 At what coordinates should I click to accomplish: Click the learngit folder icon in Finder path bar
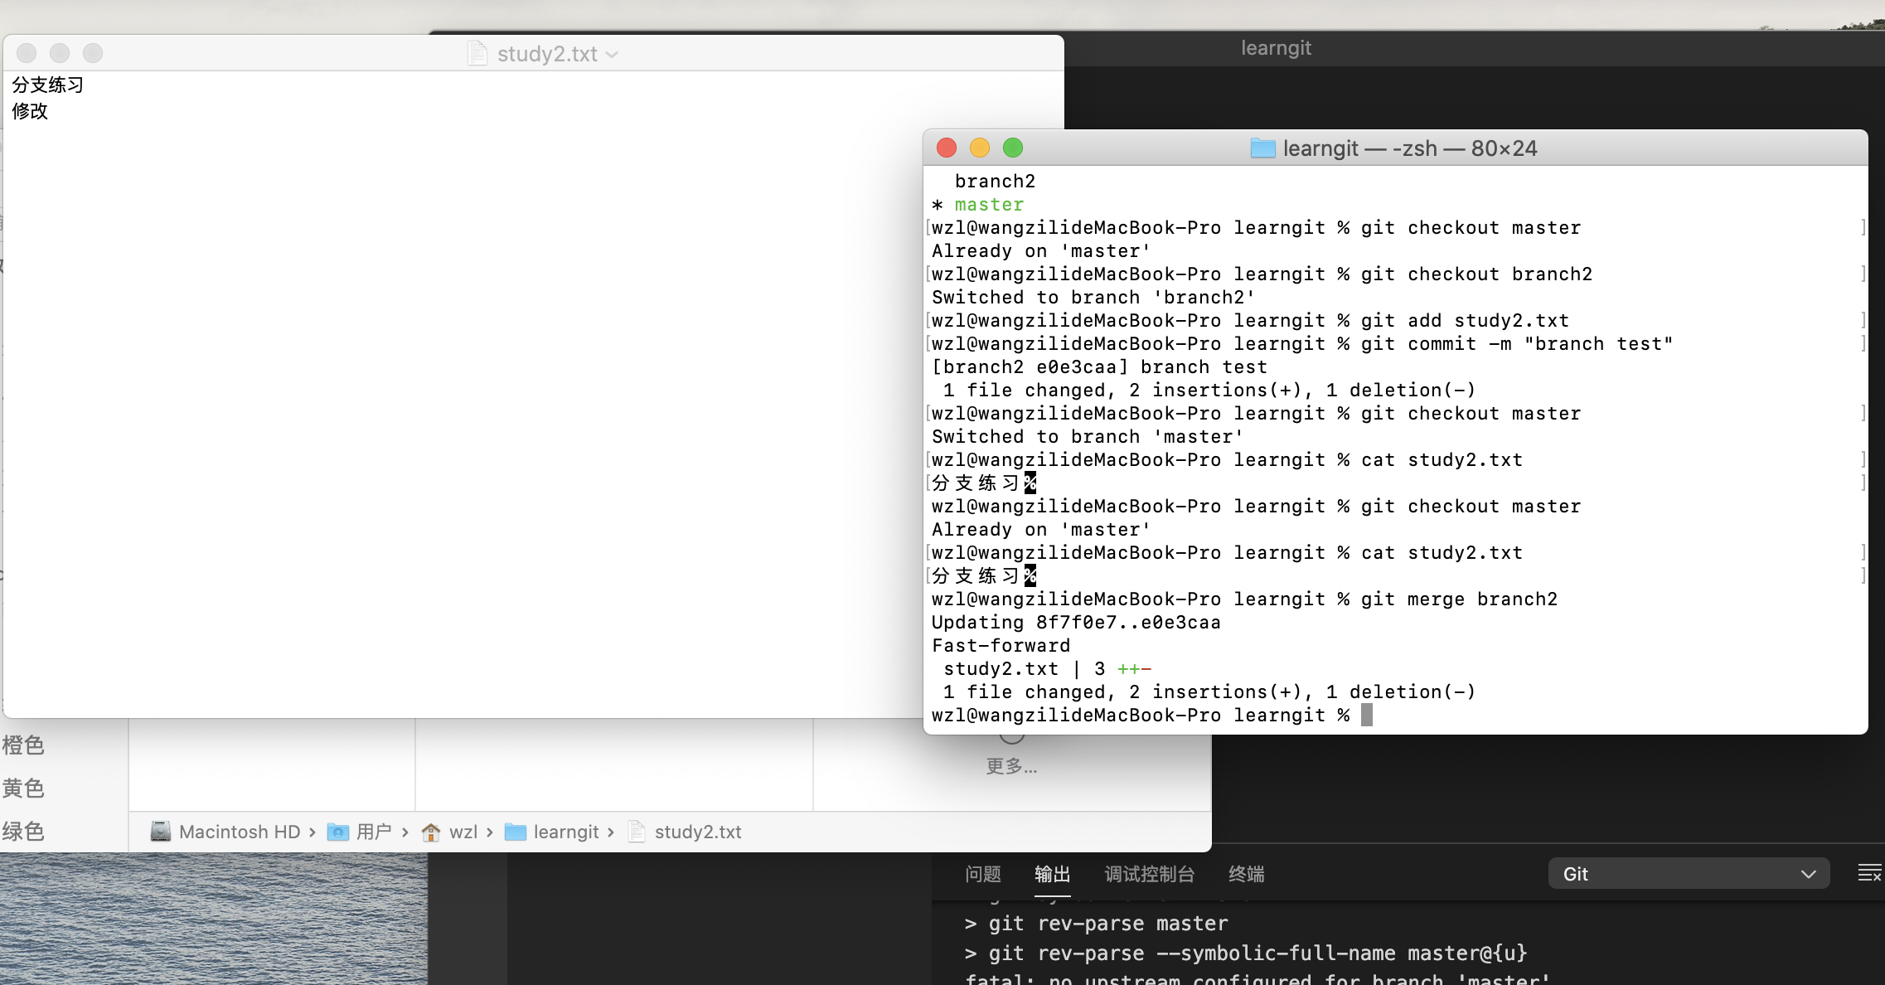516,832
